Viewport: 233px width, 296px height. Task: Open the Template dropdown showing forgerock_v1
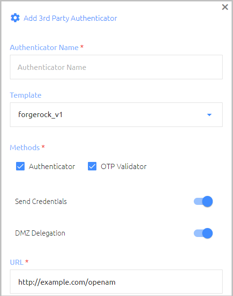(116, 115)
